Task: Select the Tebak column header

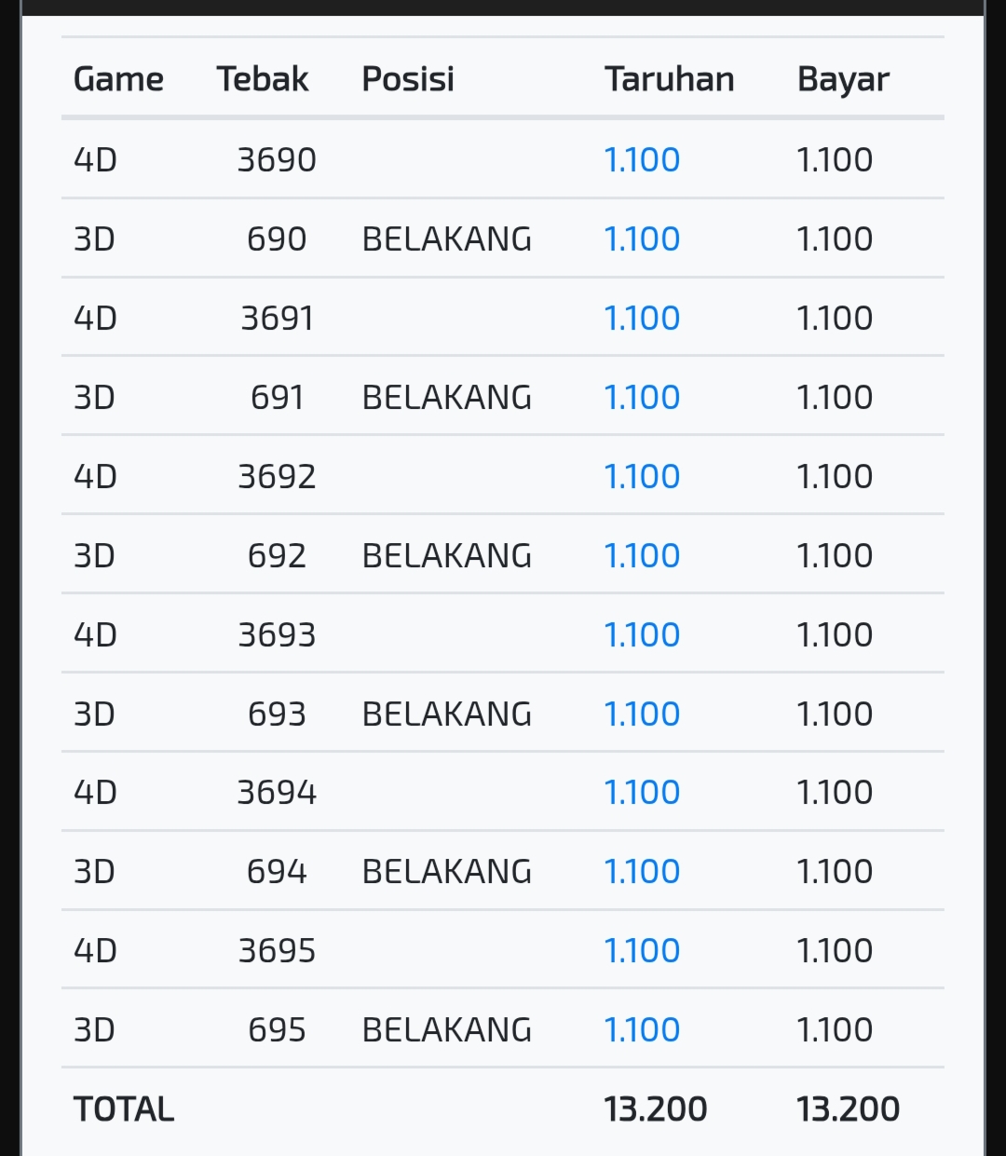Action: point(262,79)
